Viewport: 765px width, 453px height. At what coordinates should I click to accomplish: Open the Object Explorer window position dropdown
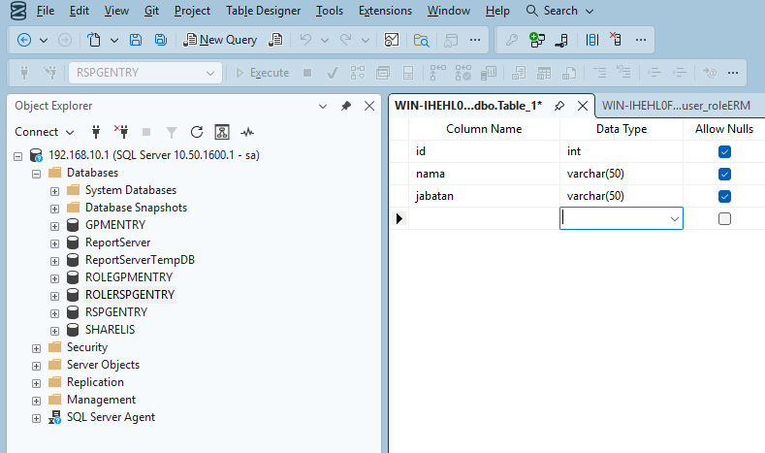tap(323, 106)
